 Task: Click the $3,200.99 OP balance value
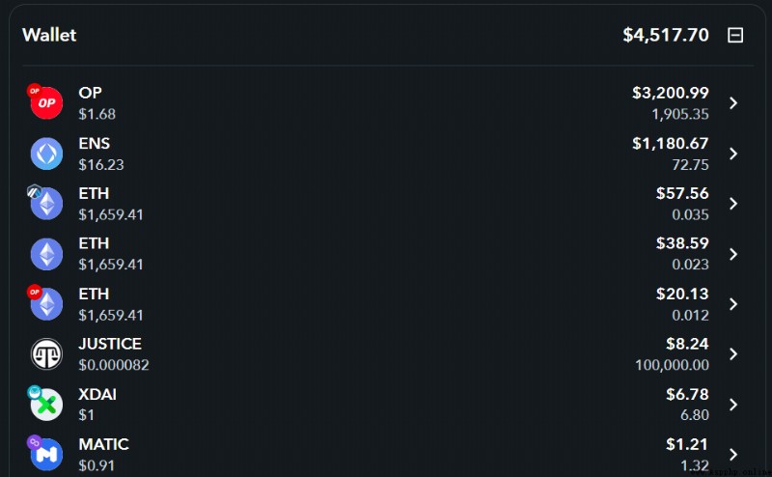(671, 93)
